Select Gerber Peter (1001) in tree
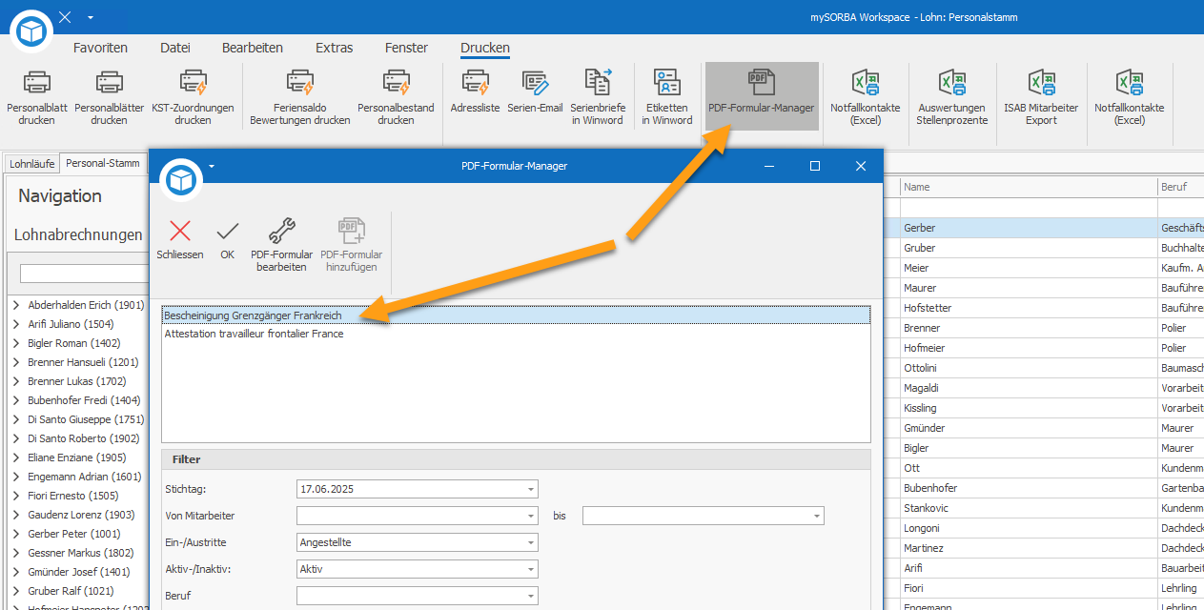 (74, 534)
